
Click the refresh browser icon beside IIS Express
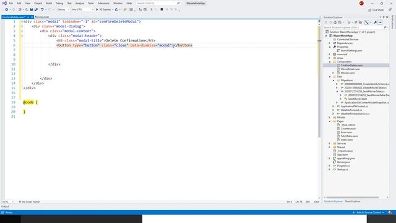click(116, 10)
